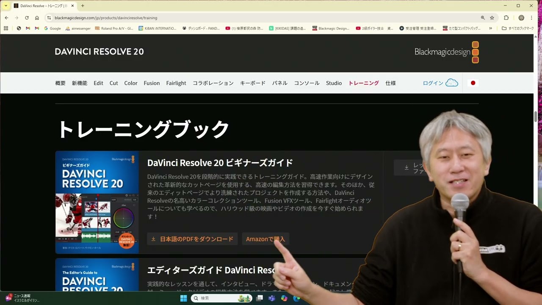This screenshot has width=542, height=305.
Task: Click the Windows Start button
Action: pyautogui.click(x=184, y=298)
